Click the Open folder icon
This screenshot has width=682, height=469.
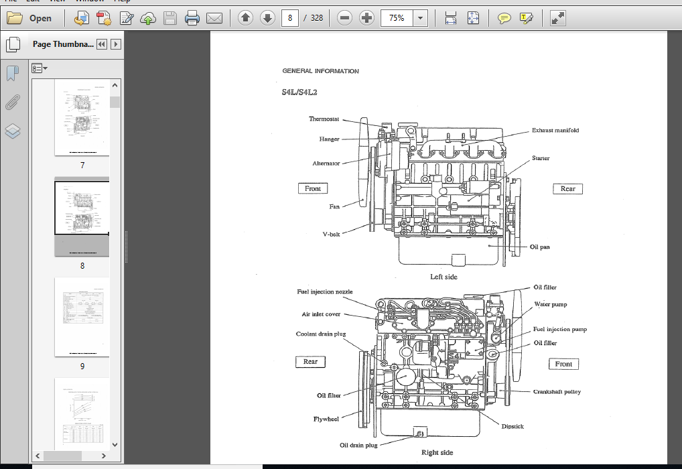tap(15, 18)
